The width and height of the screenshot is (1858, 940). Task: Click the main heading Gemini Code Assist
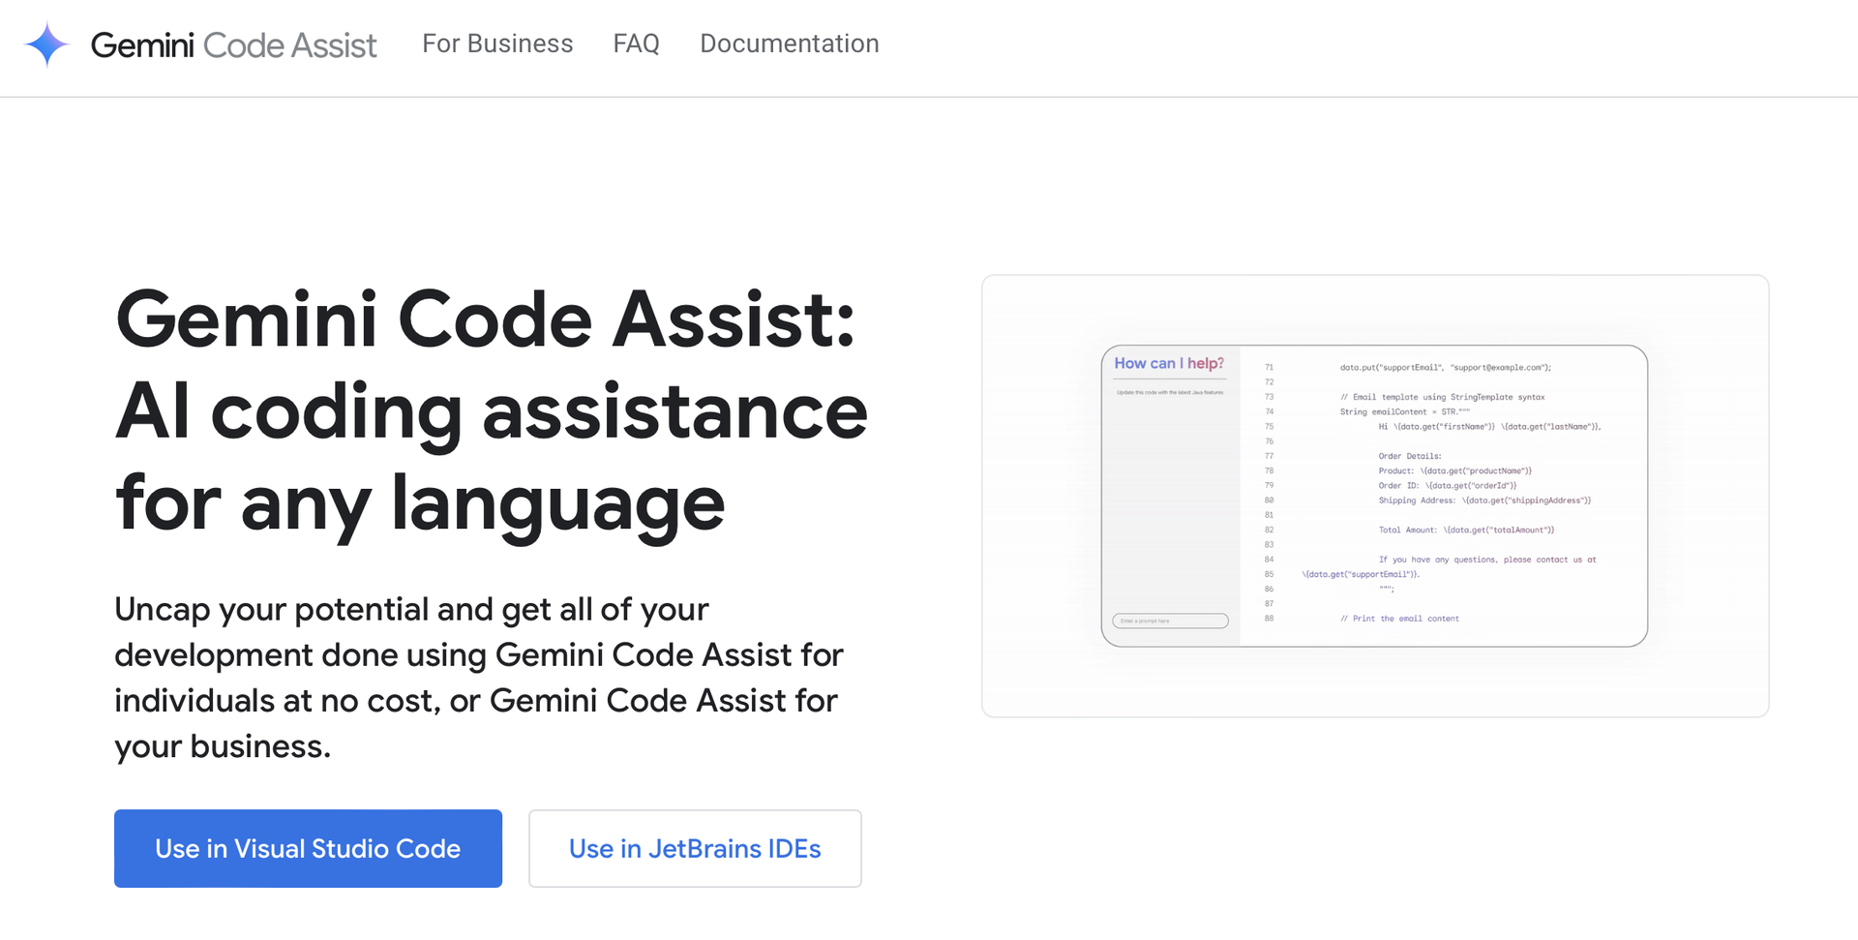click(x=490, y=411)
